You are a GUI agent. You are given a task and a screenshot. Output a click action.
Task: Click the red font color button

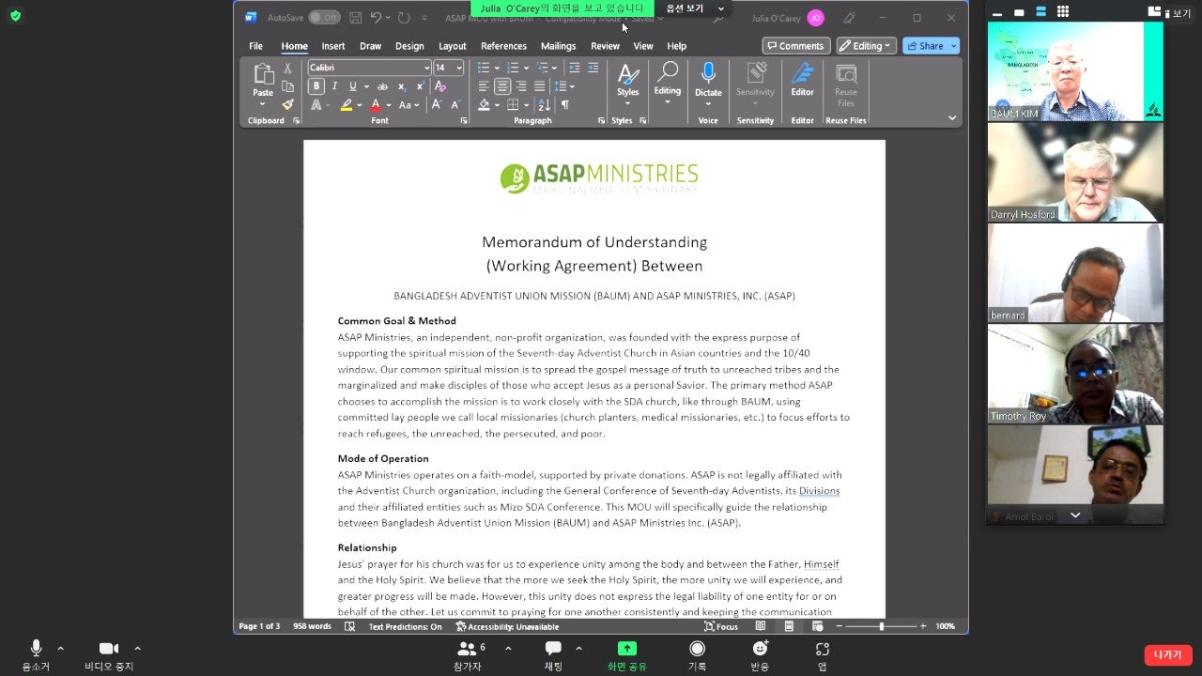coord(376,105)
